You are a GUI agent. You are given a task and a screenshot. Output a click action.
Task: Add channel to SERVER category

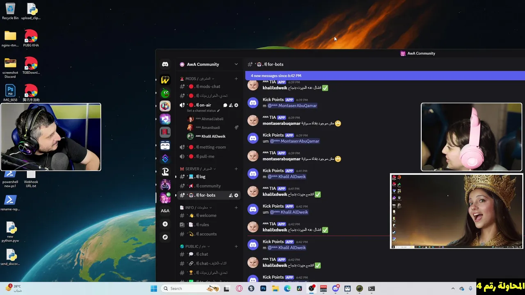[x=236, y=169]
